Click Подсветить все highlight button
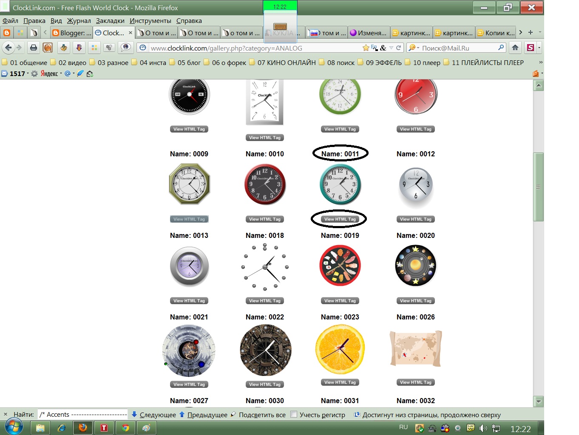Image resolution: width=579 pixels, height=435 pixels. pos(258,415)
